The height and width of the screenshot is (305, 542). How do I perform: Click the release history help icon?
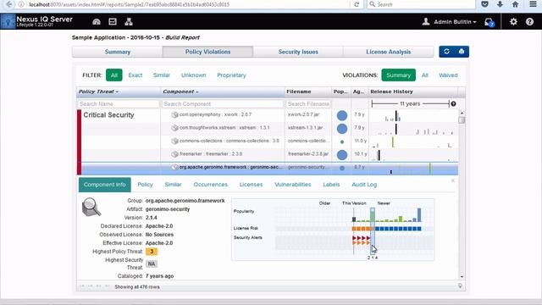pos(454,103)
